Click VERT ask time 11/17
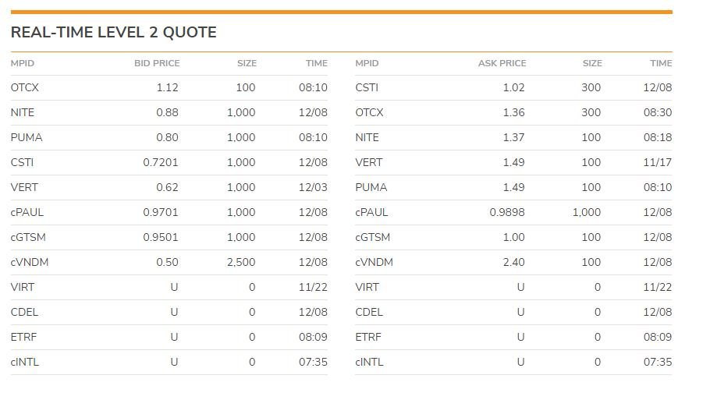Screen dimensions: 710x400 (x=657, y=162)
